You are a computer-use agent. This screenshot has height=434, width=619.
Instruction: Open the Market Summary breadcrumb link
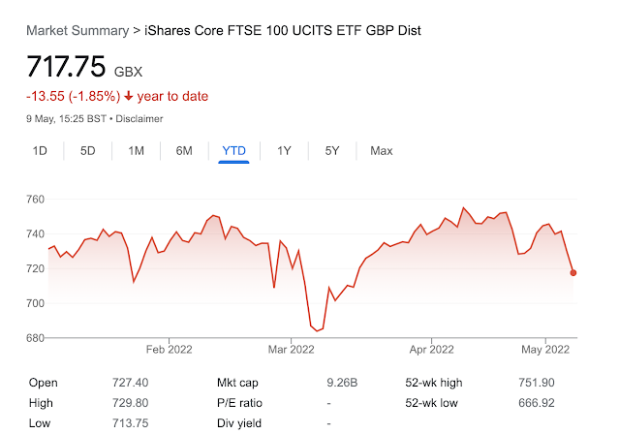coord(77,30)
